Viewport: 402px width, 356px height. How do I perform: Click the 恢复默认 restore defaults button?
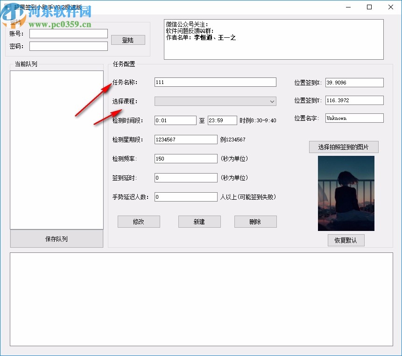click(x=346, y=240)
